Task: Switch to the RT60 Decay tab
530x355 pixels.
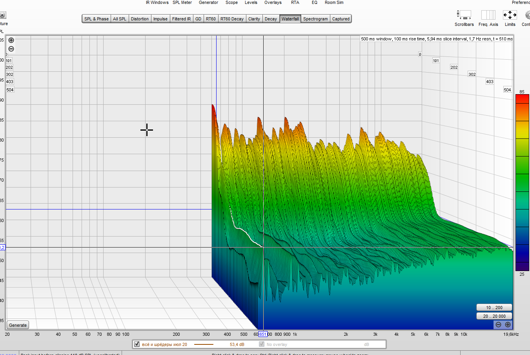Action: click(231, 19)
